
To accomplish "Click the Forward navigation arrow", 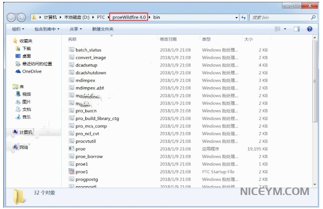I will tap(21, 18).
